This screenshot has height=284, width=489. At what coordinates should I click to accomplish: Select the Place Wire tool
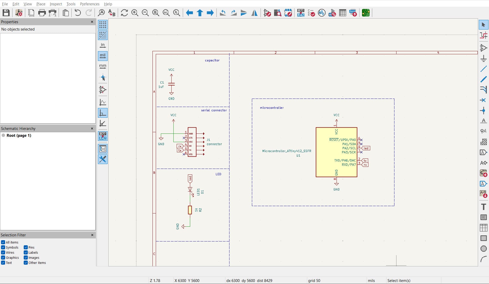tap(484, 69)
